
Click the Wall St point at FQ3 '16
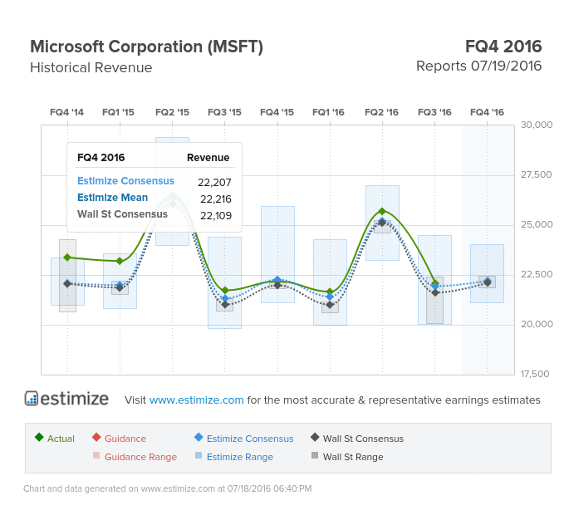[x=435, y=292]
